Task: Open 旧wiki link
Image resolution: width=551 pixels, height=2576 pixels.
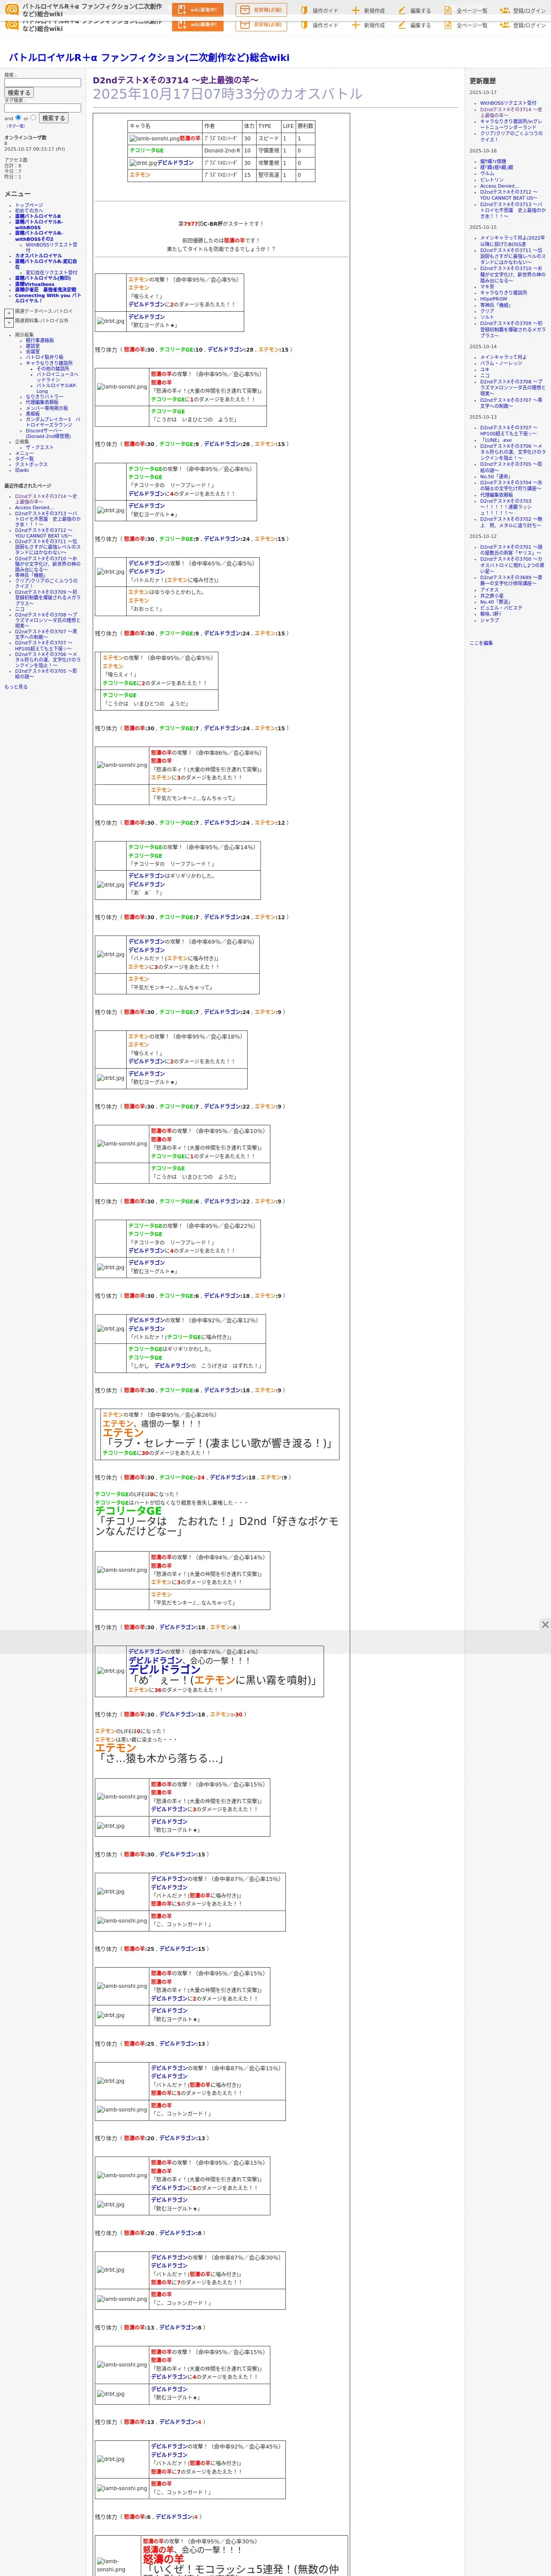Action: (22, 470)
